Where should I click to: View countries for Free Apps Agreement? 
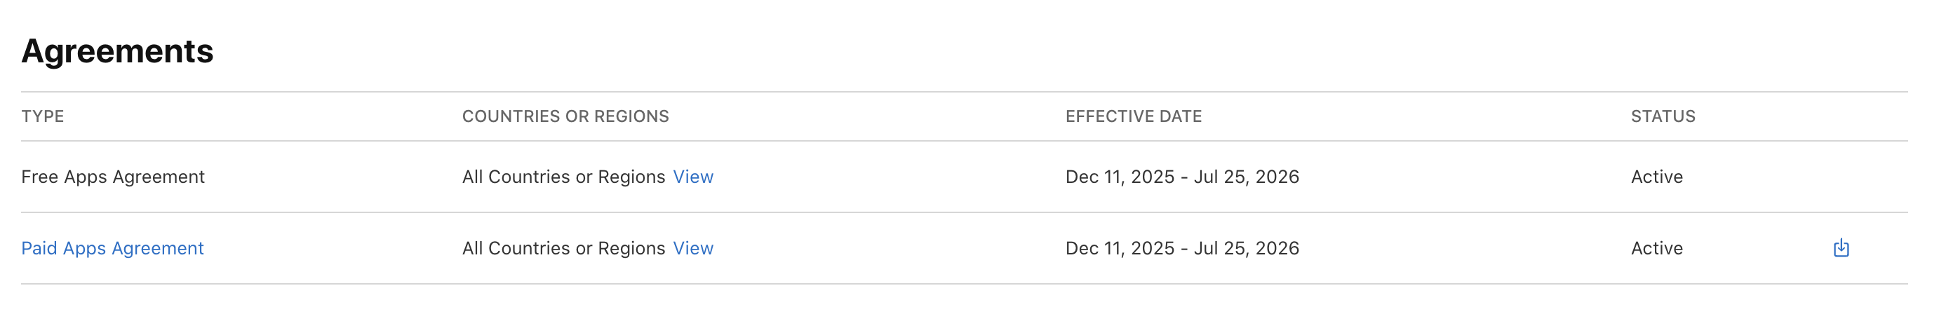pyautogui.click(x=692, y=177)
